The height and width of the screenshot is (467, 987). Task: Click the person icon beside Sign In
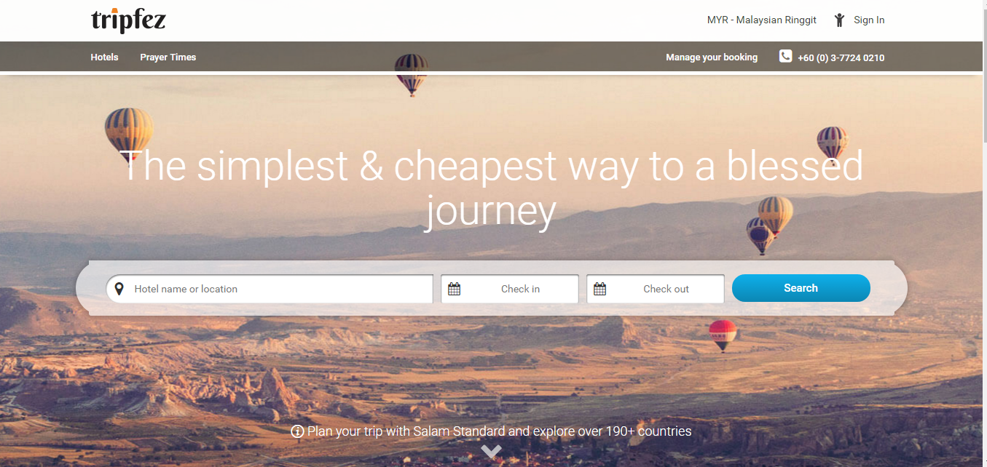coord(839,20)
